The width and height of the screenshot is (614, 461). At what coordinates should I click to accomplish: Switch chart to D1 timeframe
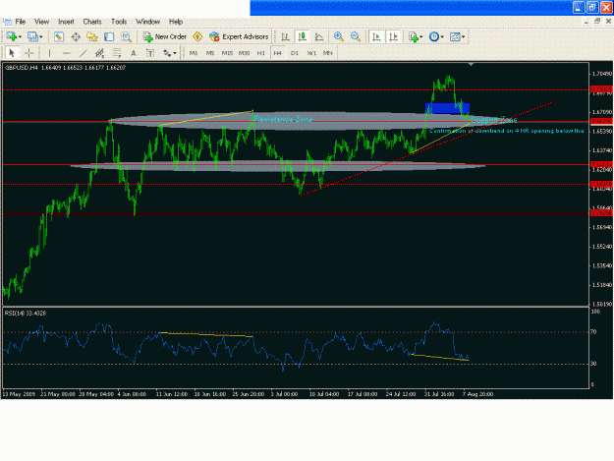point(295,53)
